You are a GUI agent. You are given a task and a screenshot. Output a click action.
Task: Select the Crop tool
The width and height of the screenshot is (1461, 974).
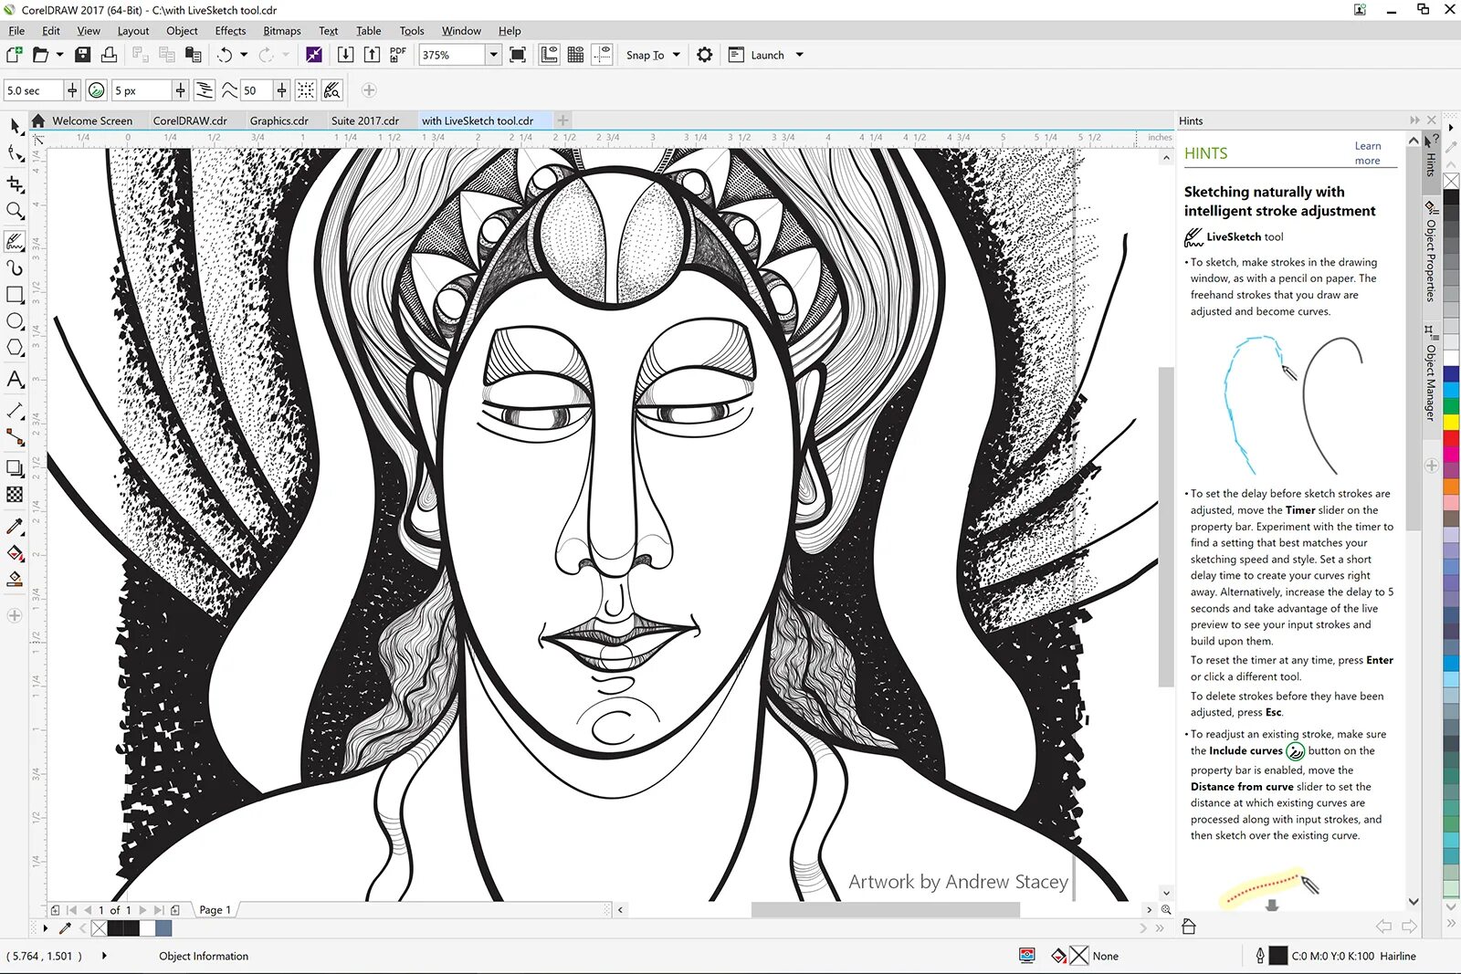coord(15,183)
